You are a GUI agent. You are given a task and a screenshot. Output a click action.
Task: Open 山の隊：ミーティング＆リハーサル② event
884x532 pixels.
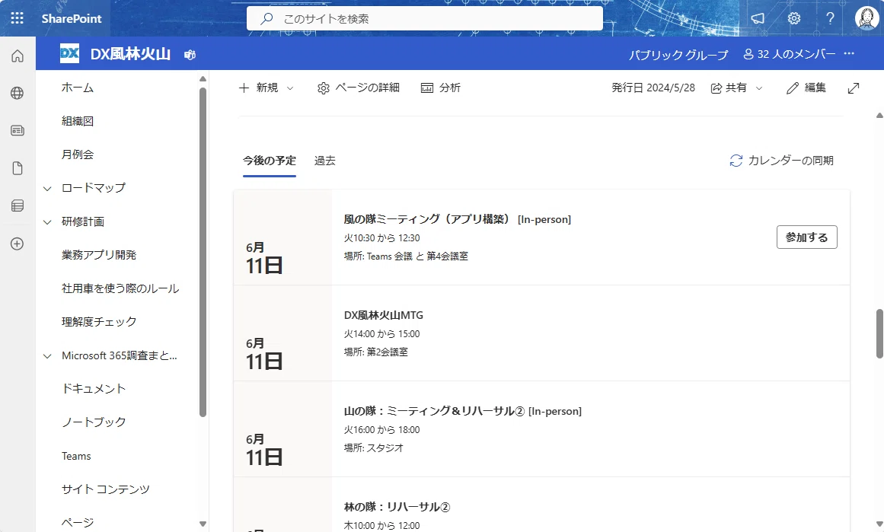point(462,411)
